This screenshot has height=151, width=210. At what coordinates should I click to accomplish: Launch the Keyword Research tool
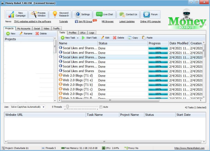(x=60, y=14)
